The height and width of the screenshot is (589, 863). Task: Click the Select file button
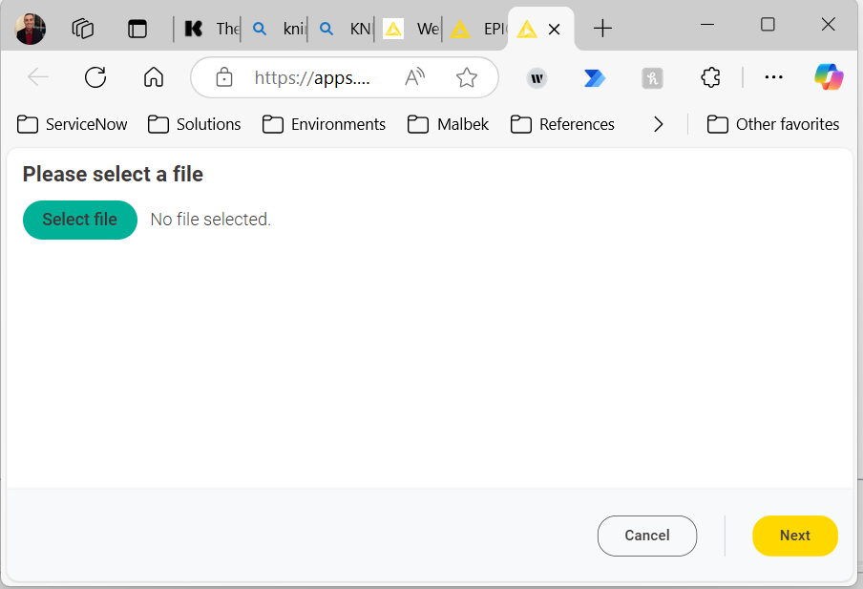point(80,220)
